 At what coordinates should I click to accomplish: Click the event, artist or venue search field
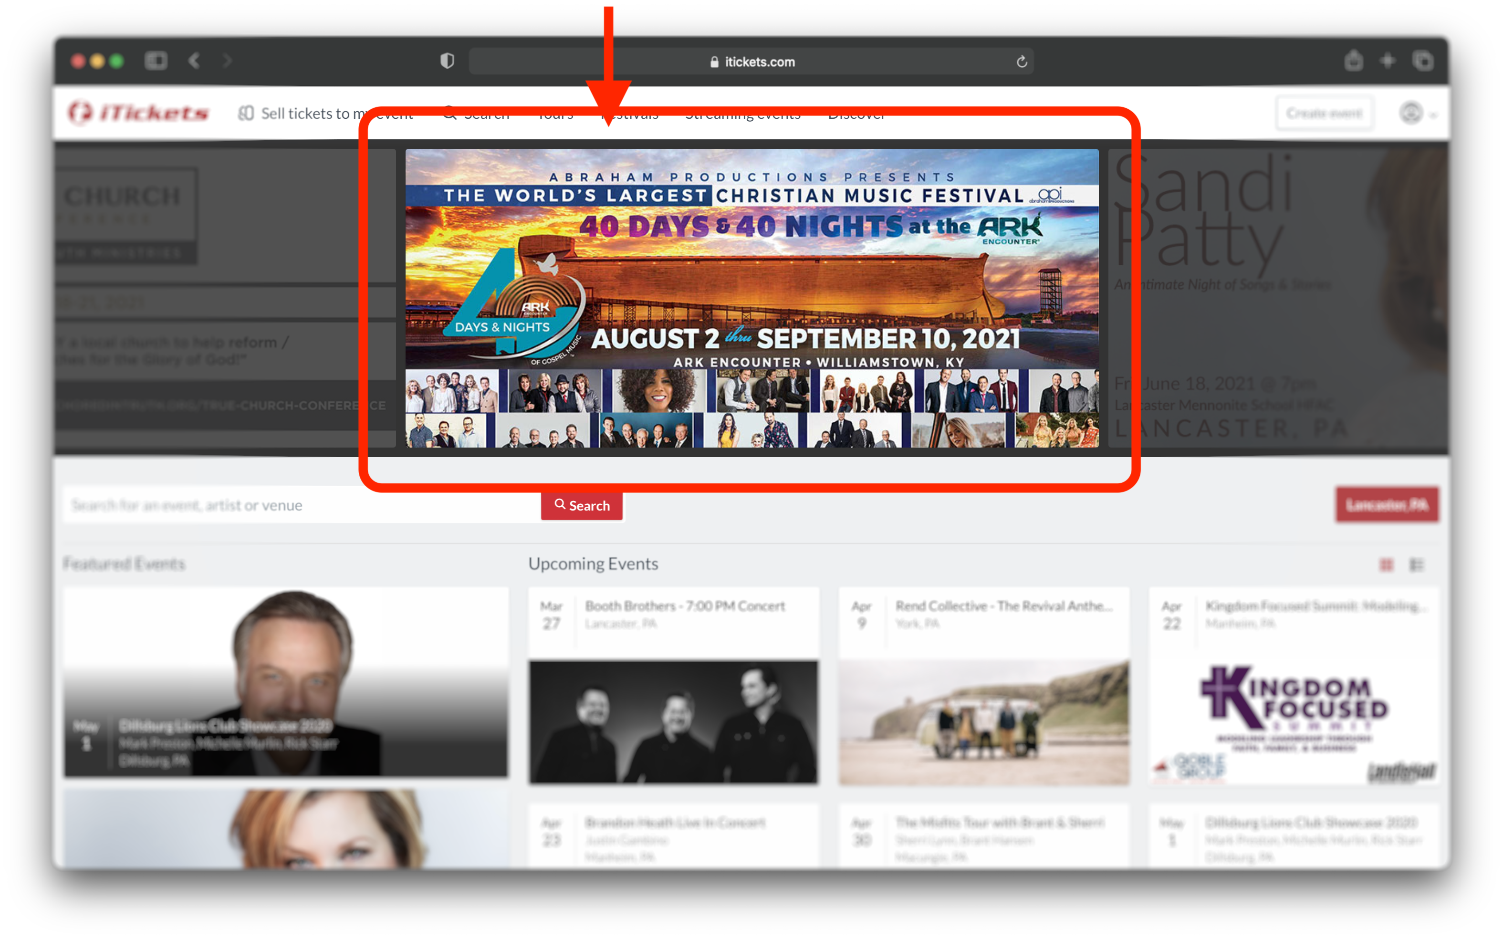click(x=302, y=505)
